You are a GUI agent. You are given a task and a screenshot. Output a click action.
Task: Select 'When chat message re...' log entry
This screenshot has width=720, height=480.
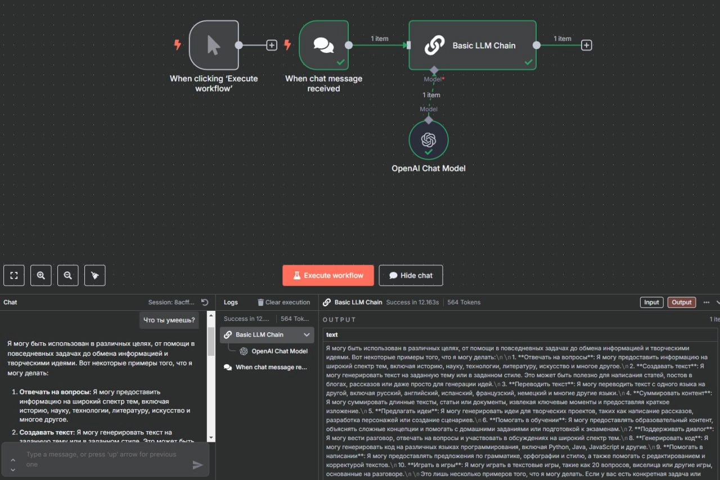pos(271,367)
